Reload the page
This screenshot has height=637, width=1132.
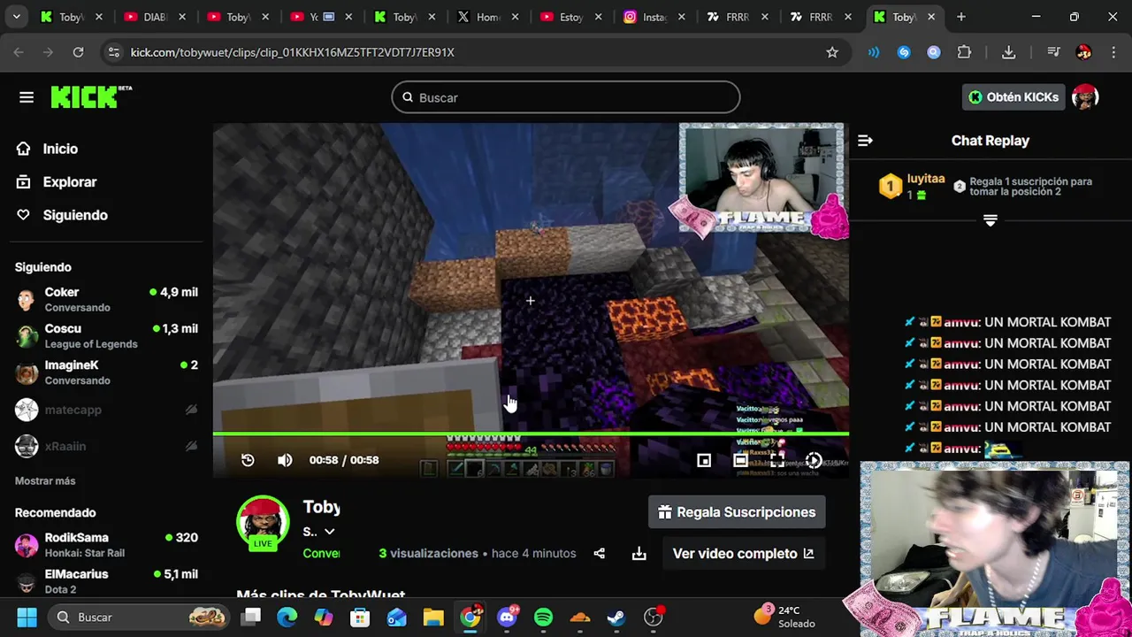coord(78,52)
